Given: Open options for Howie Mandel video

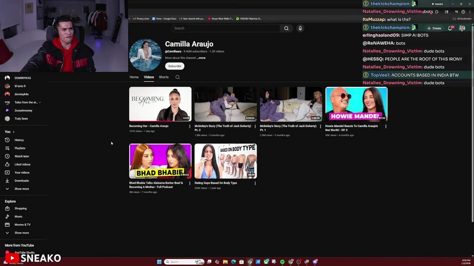Looking at the screenshot, I should [386, 126].
